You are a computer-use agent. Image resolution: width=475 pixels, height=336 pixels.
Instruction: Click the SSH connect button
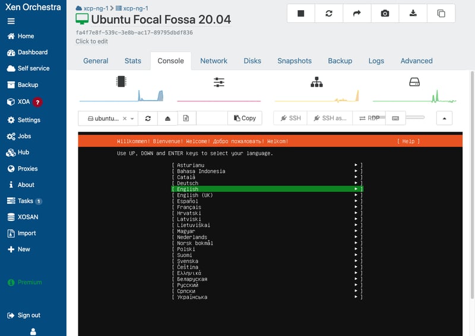[x=291, y=119]
